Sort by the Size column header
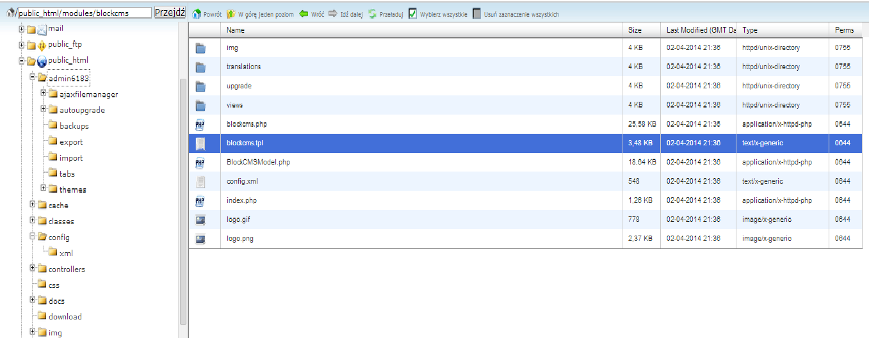The image size is (869, 338). pos(642,30)
